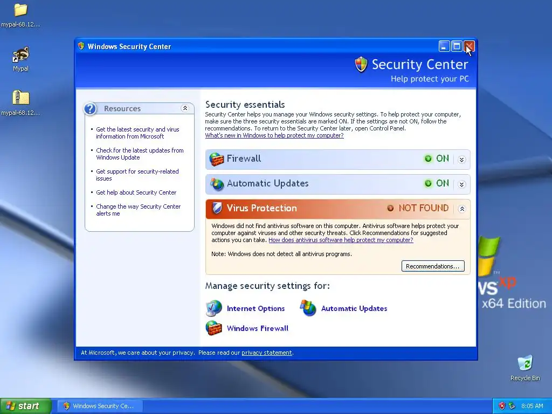This screenshot has height=414, width=552.
Task: Close the Windows Security Center window
Action: [470, 46]
